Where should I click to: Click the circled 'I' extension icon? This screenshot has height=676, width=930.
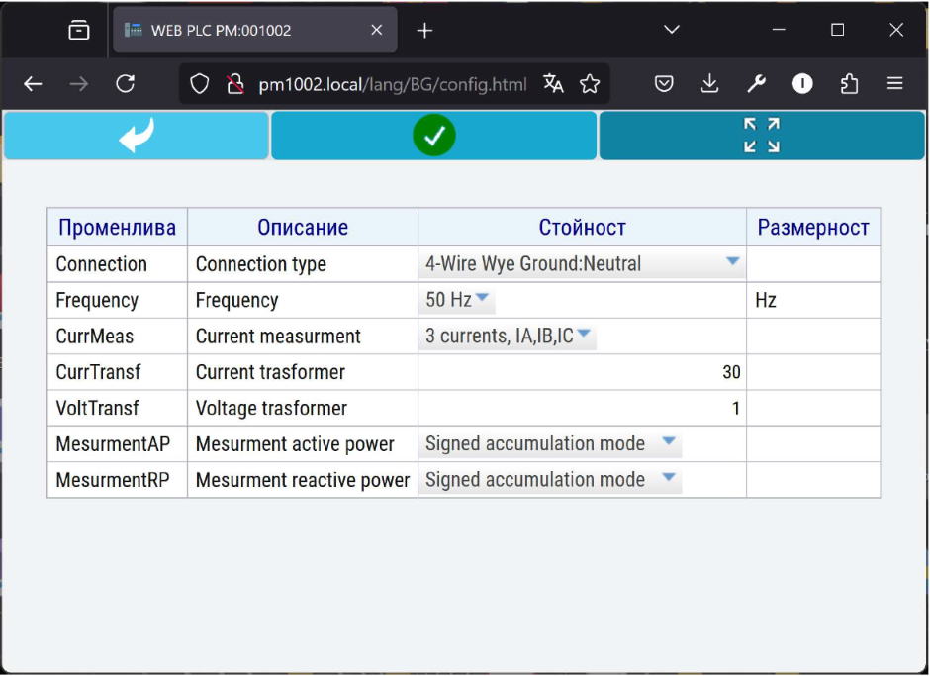click(802, 84)
